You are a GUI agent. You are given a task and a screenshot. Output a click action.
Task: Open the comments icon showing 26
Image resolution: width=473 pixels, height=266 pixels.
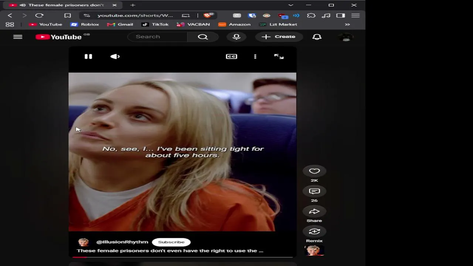pos(314,191)
